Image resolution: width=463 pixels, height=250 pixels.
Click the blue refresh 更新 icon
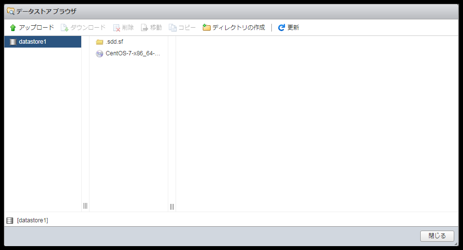(282, 27)
